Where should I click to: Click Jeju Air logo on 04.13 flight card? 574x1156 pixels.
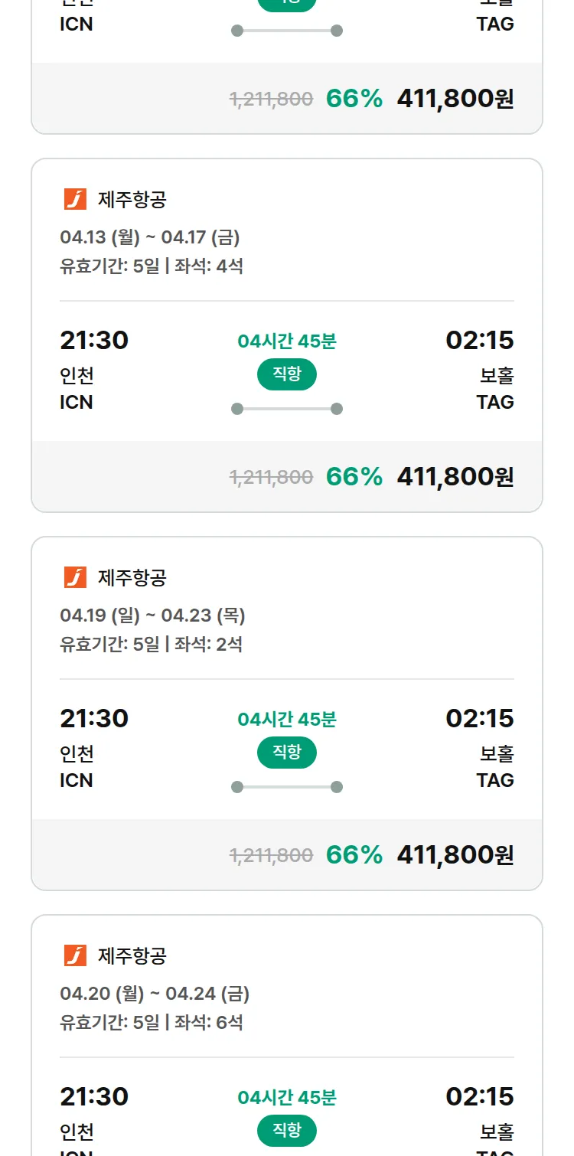tap(75, 199)
